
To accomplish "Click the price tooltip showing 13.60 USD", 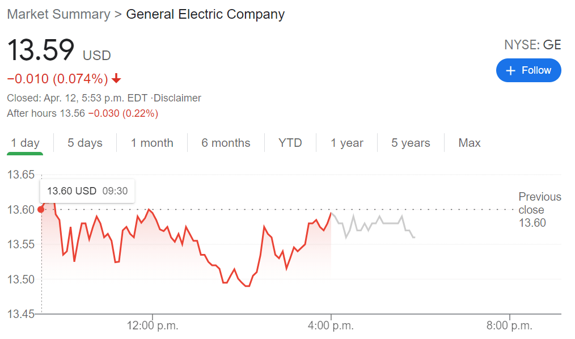I will (87, 191).
